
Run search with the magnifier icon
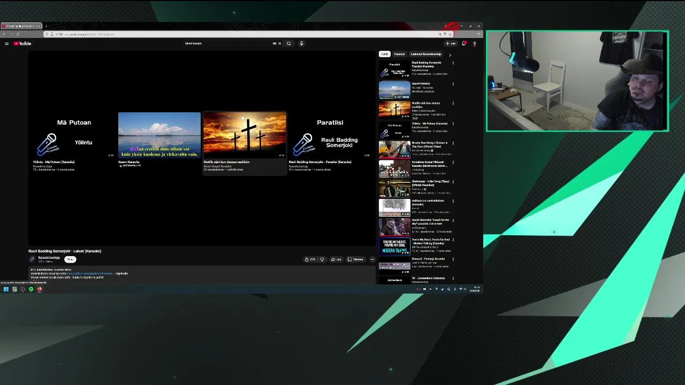(288, 43)
